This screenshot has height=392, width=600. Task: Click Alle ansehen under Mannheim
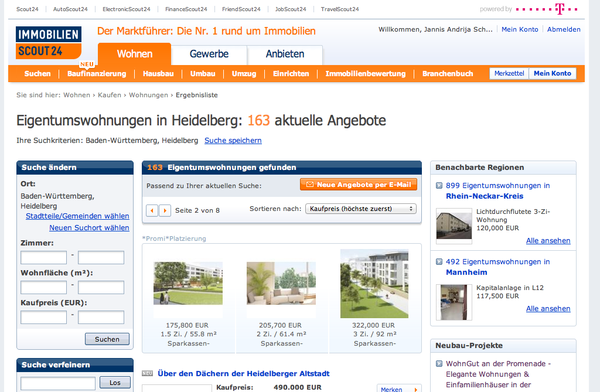(548, 309)
